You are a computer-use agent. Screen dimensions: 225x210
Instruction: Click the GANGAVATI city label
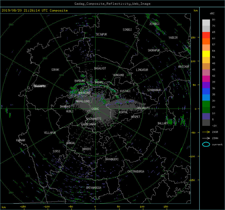point(143,108)
